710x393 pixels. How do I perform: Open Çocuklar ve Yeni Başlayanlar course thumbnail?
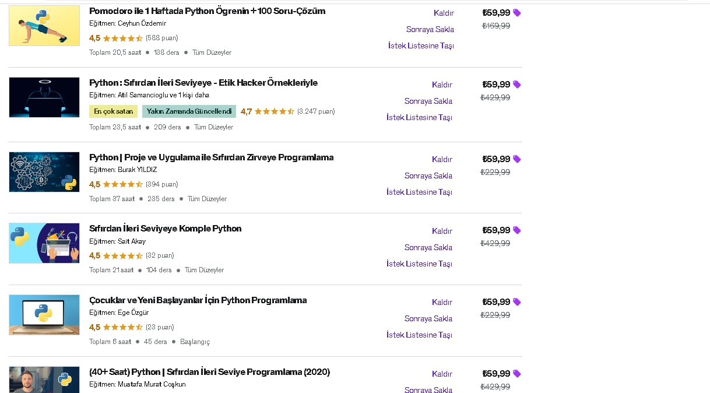tap(44, 315)
